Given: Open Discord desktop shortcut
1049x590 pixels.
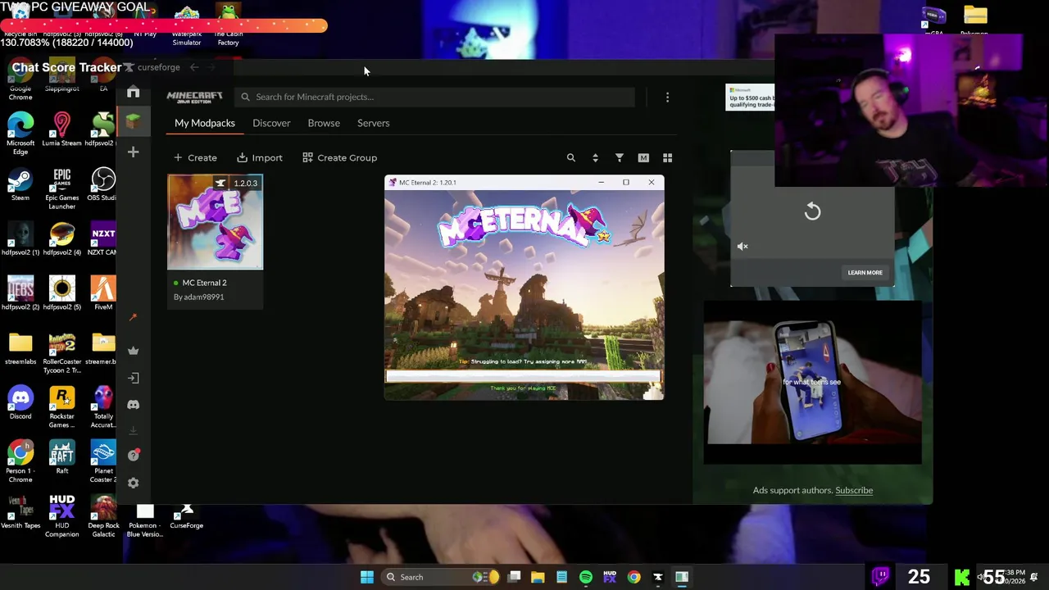Looking at the screenshot, I should pos(20,402).
